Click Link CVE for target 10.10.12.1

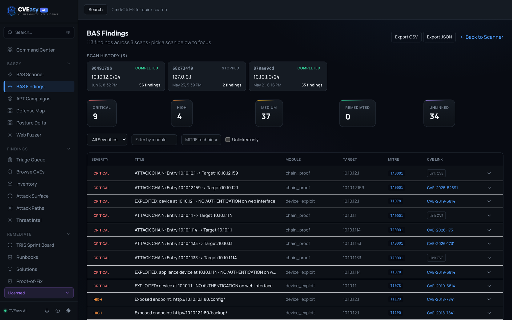[436, 173]
